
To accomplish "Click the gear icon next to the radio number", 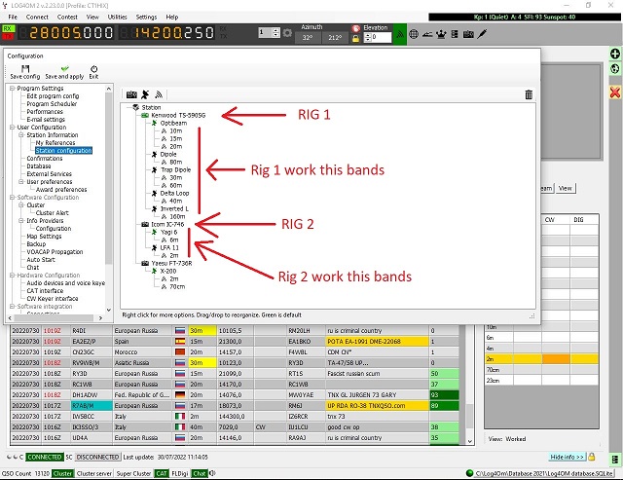I will (x=287, y=32).
